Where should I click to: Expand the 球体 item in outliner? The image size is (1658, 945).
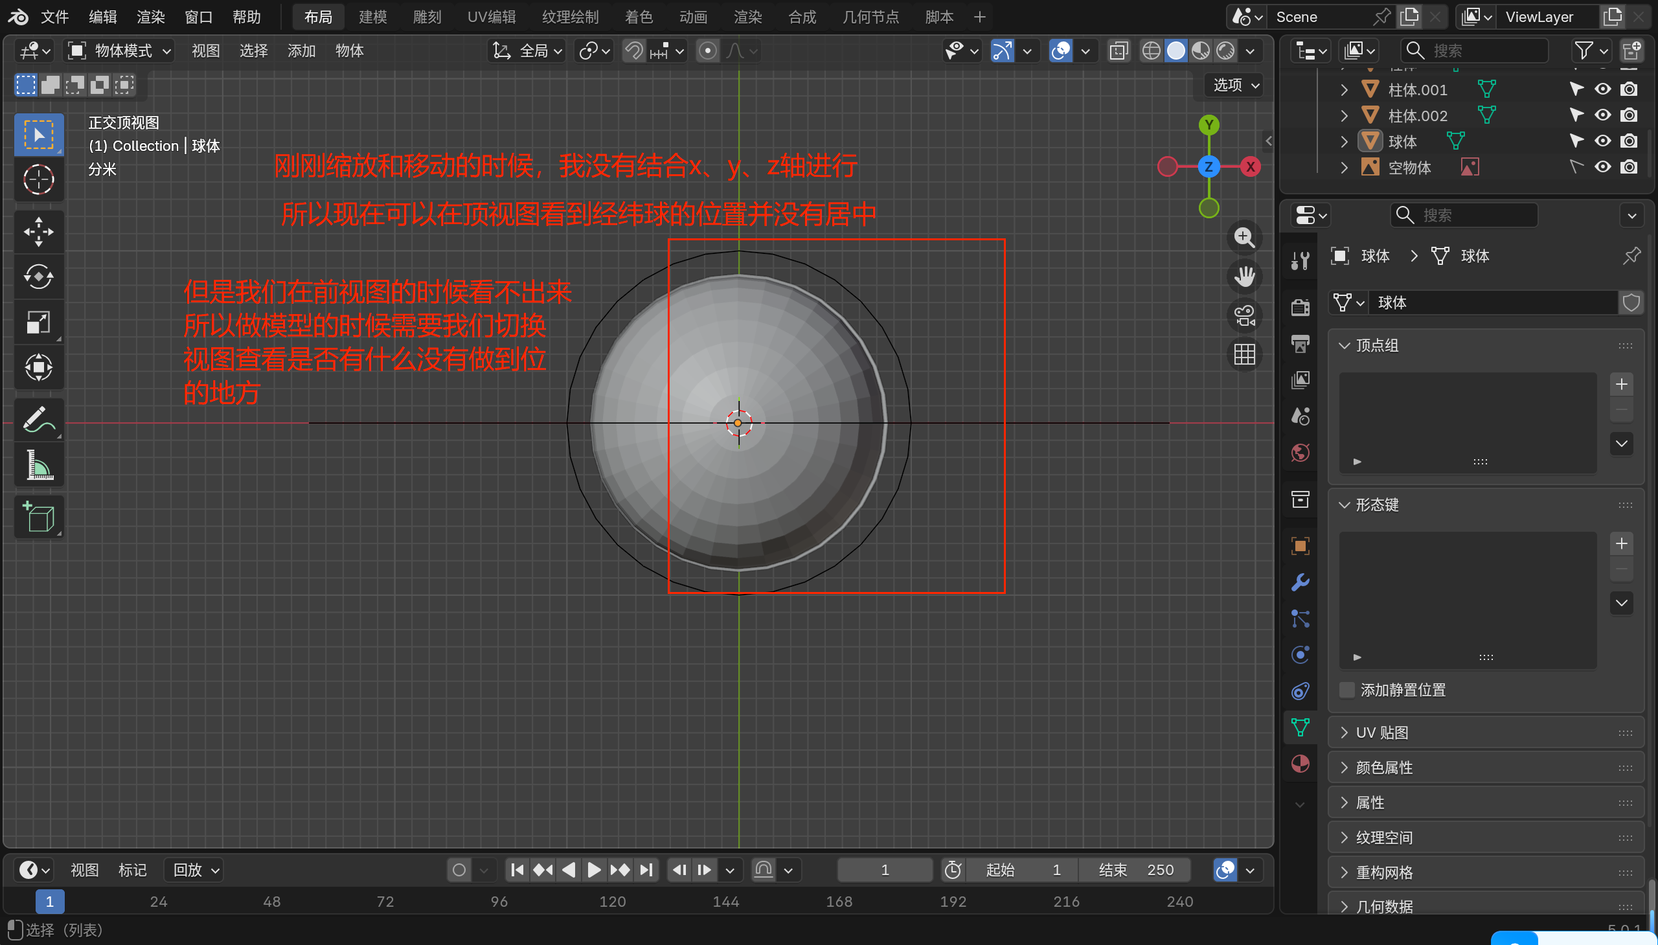tap(1345, 141)
